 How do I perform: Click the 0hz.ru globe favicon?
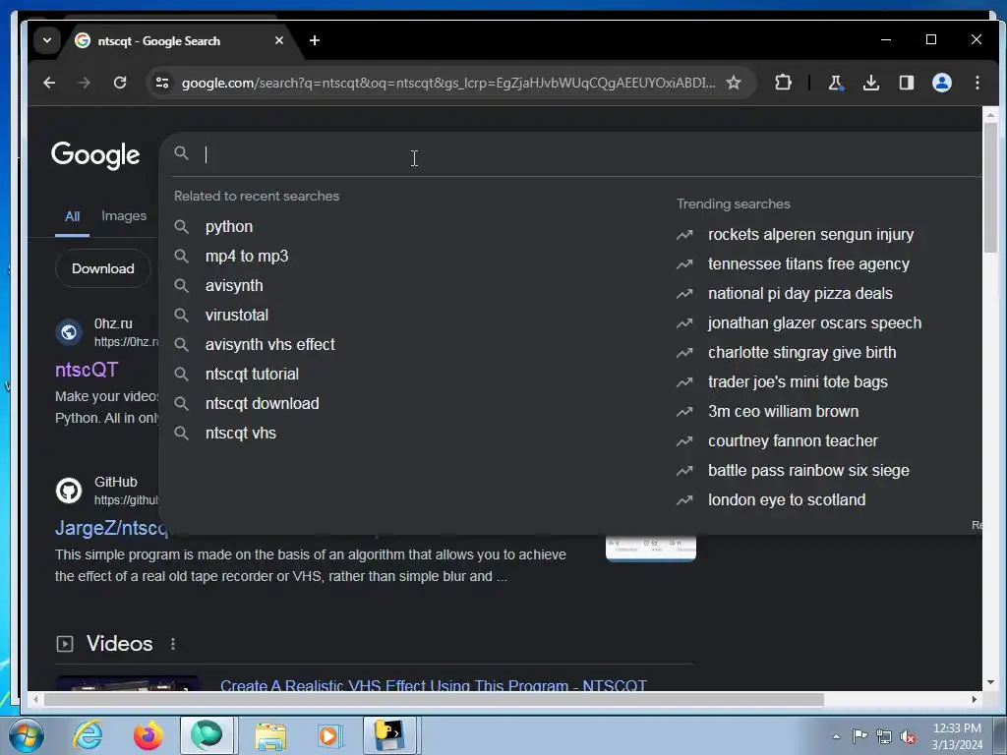click(x=69, y=332)
